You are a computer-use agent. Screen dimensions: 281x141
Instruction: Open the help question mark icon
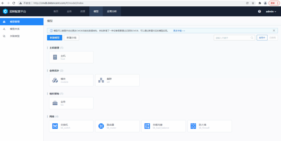(x=259, y=11)
